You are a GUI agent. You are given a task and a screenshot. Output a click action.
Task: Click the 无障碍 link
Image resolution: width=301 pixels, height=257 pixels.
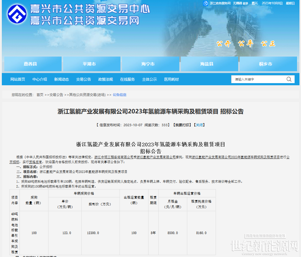click(237, 3)
